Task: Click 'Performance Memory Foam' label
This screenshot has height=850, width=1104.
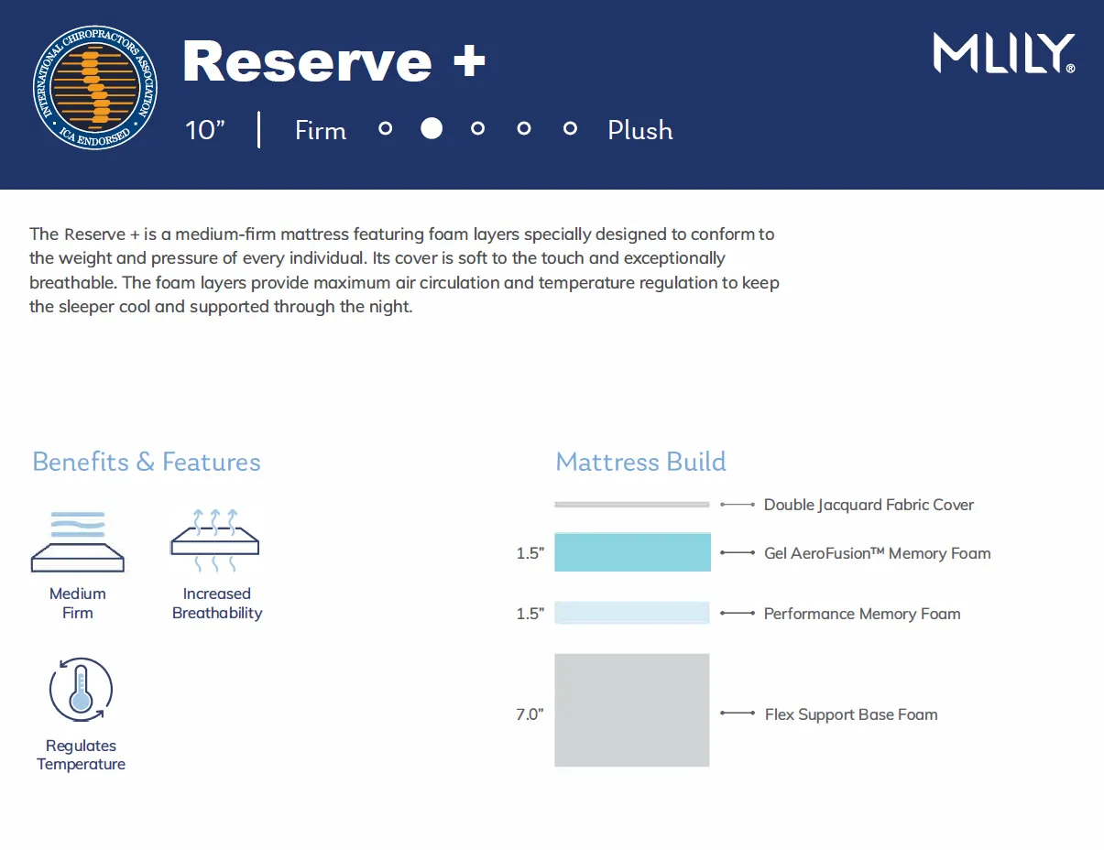Action: pos(862,614)
